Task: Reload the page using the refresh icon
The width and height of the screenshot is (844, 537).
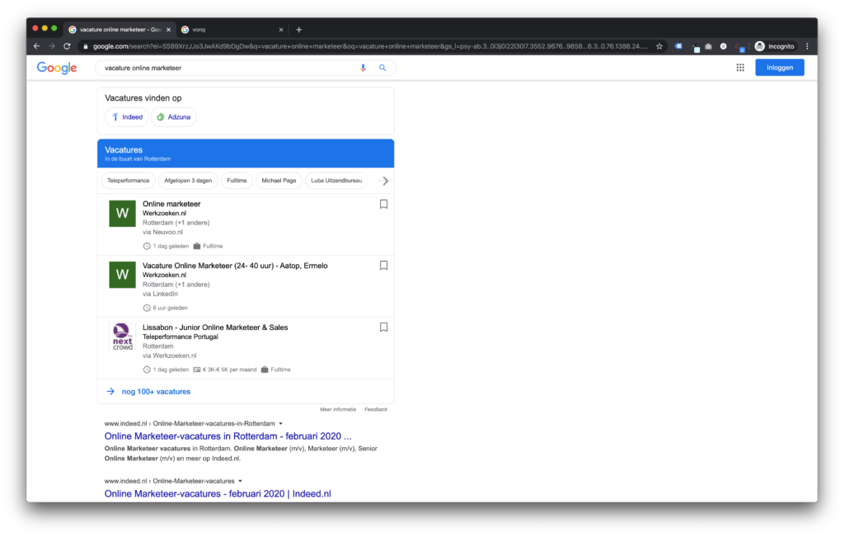Action: pyautogui.click(x=67, y=46)
